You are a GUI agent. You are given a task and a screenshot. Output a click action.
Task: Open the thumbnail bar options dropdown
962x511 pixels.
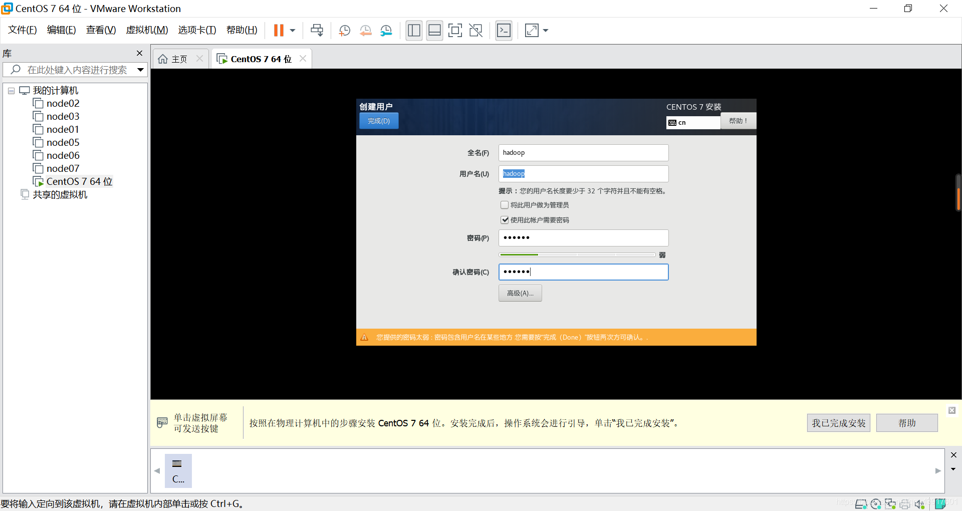point(953,469)
